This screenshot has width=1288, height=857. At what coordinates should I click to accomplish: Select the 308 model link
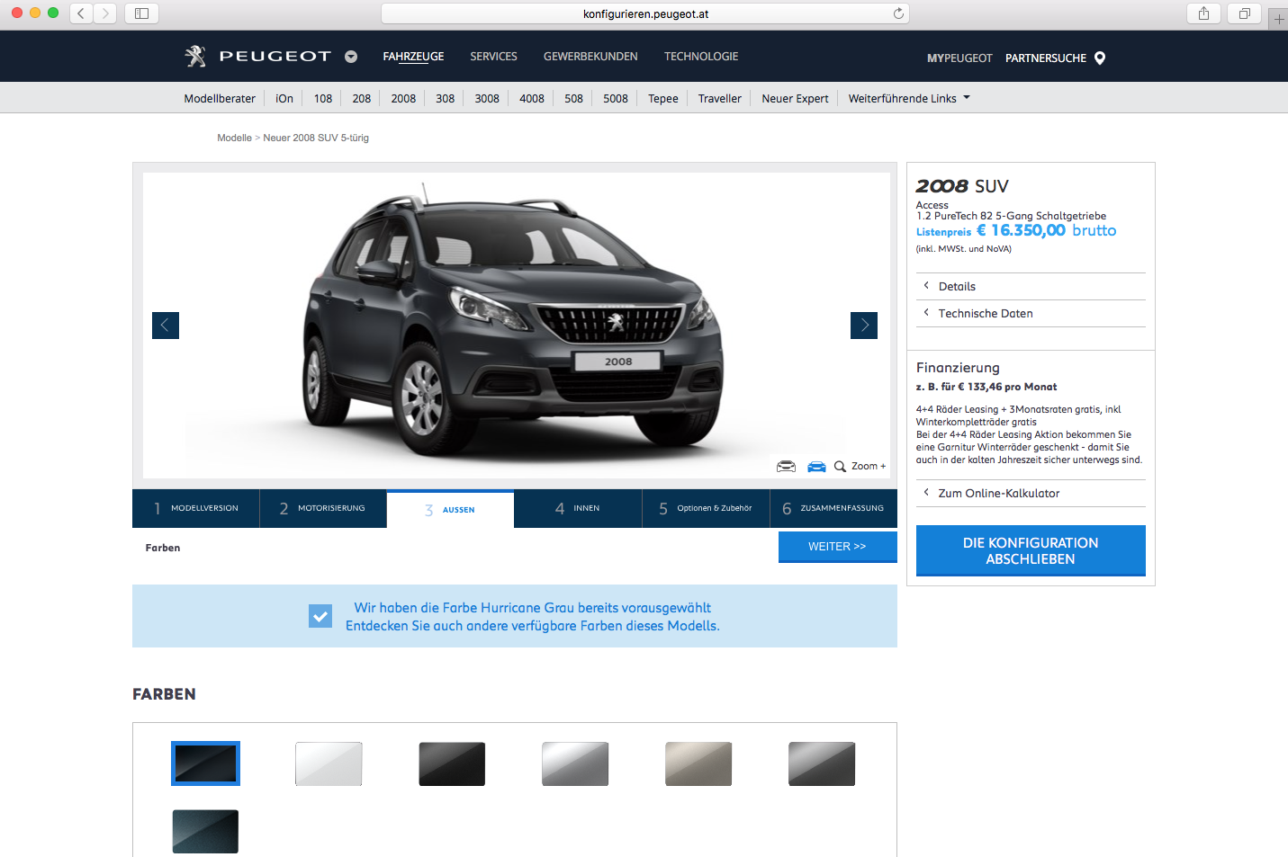[x=446, y=99]
